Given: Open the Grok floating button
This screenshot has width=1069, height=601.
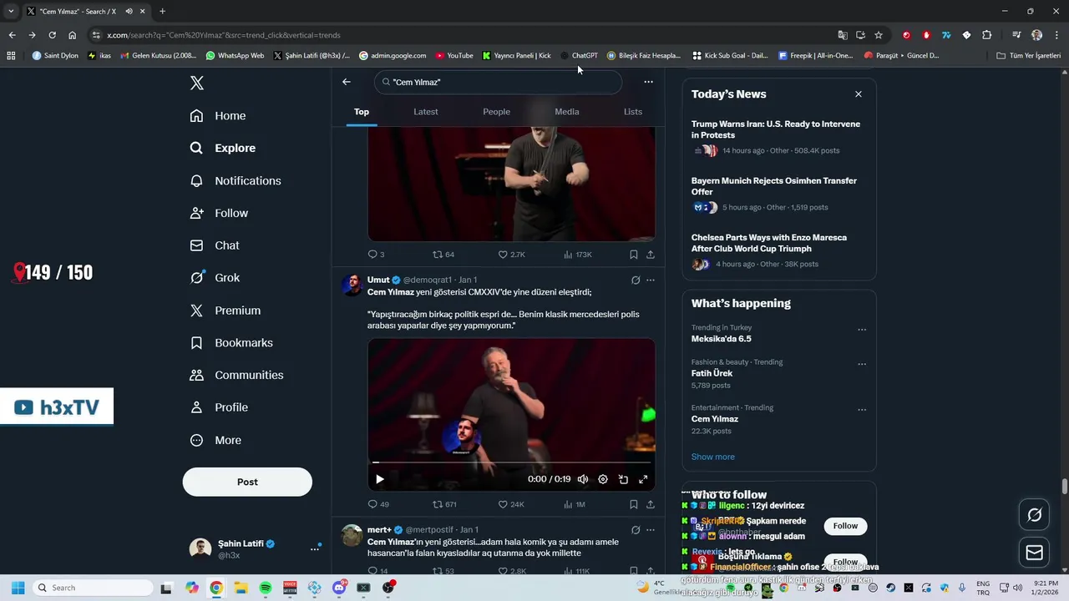Looking at the screenshot, I should tap(1035, 515).
